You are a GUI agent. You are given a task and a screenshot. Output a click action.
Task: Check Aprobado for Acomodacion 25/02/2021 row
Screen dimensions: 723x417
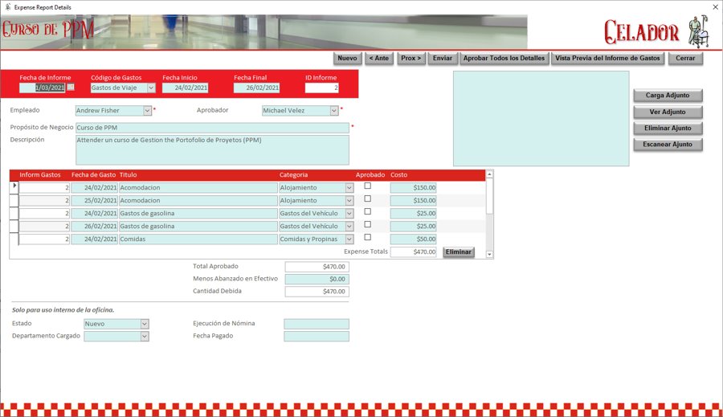click(367, 198)
